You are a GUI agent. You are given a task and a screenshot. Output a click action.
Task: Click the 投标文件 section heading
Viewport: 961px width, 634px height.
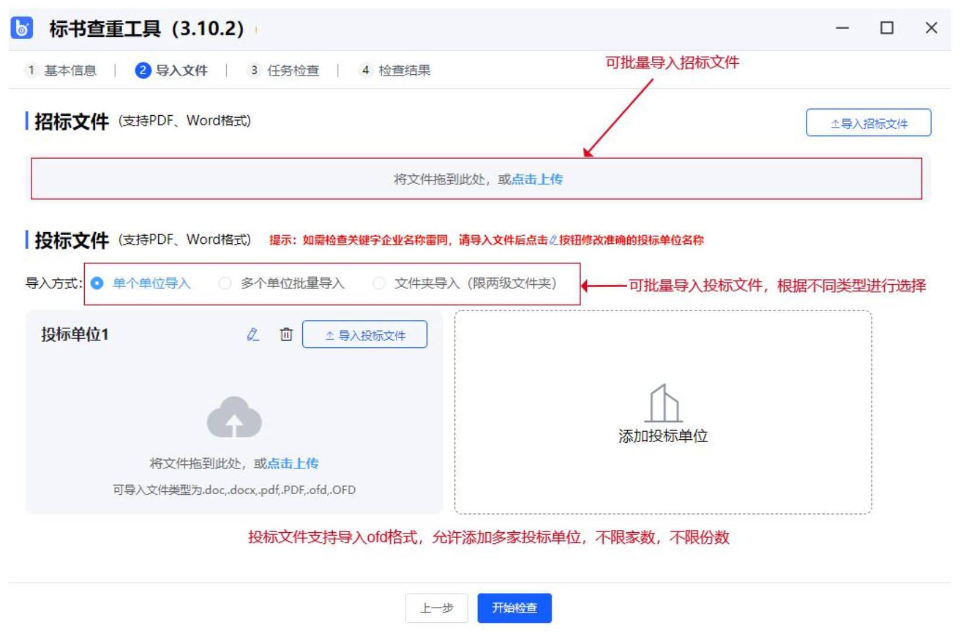pyautogui.click(x=71, y=240)
